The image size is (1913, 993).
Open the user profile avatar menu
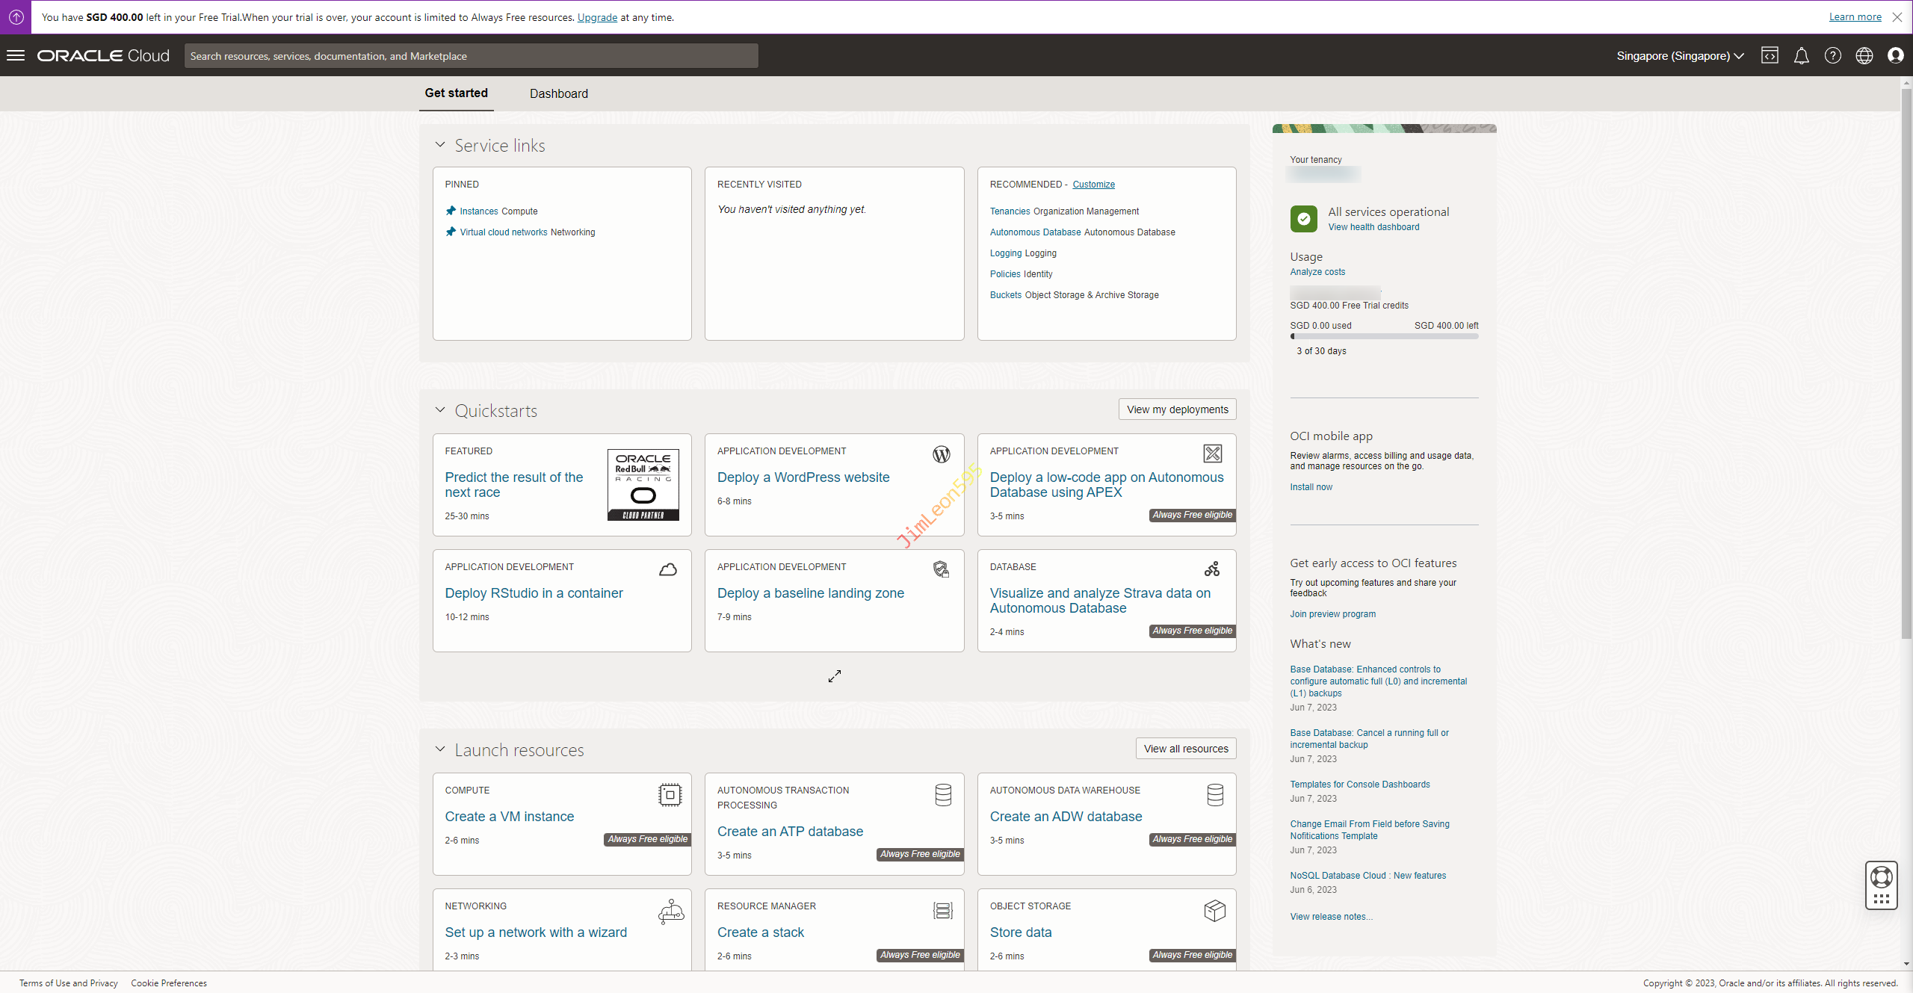pos(1895,55)
